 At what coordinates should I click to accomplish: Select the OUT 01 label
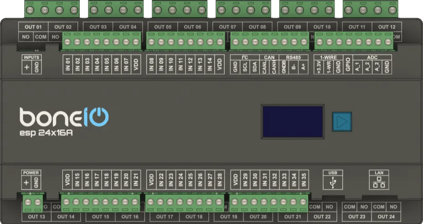[32, 27]
